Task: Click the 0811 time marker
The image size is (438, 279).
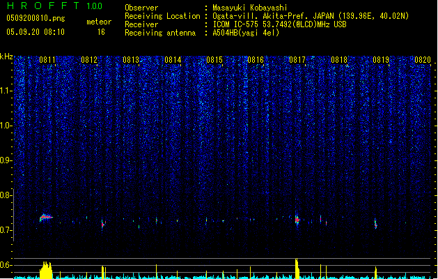Action: (47, 60)
